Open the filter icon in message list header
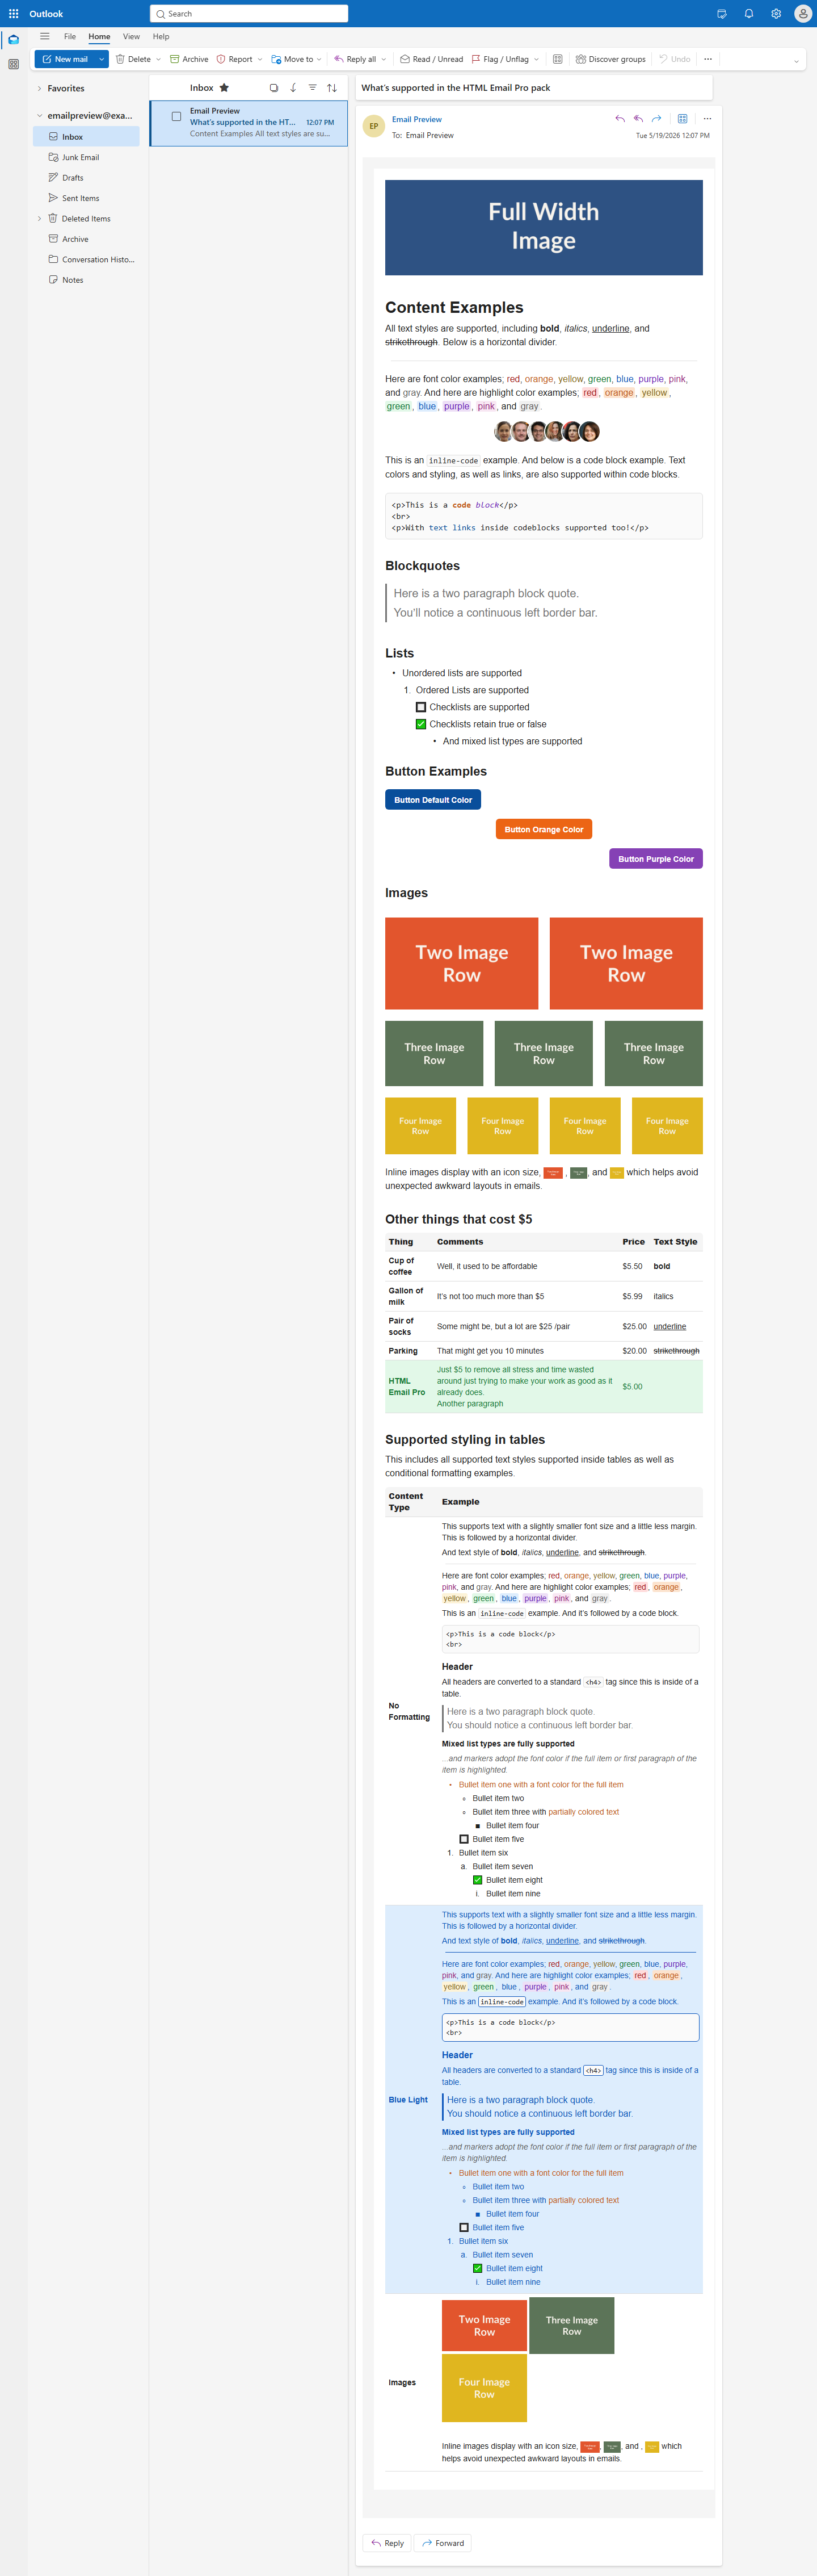The image size is (817, 2576). click(x=313, y=88)
